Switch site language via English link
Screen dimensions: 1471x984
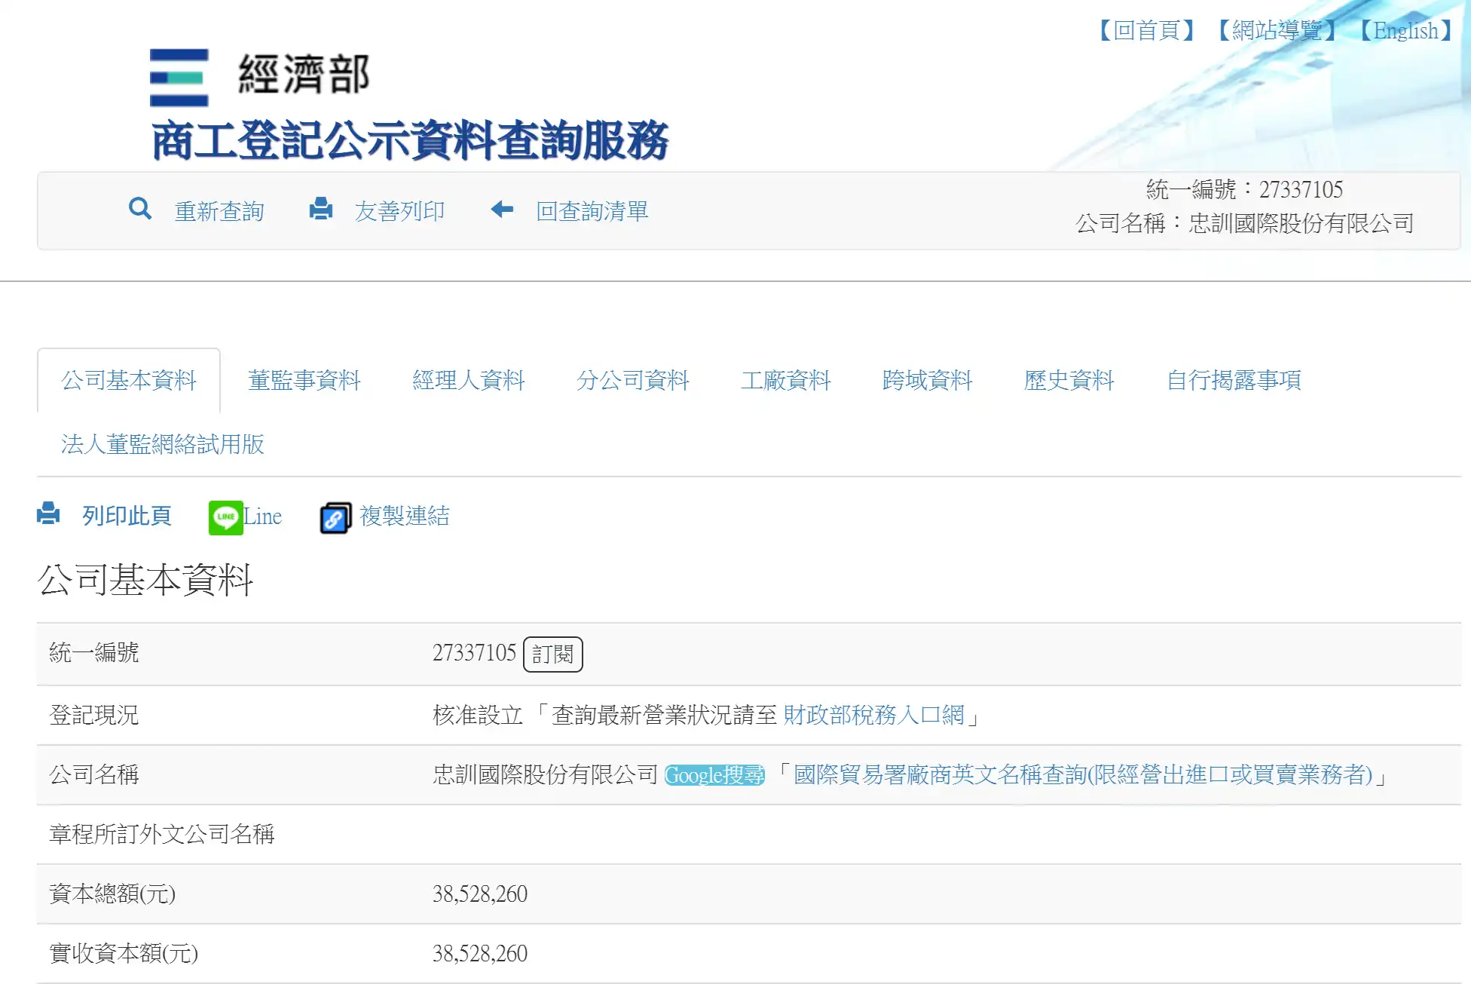click(1406, 31)
